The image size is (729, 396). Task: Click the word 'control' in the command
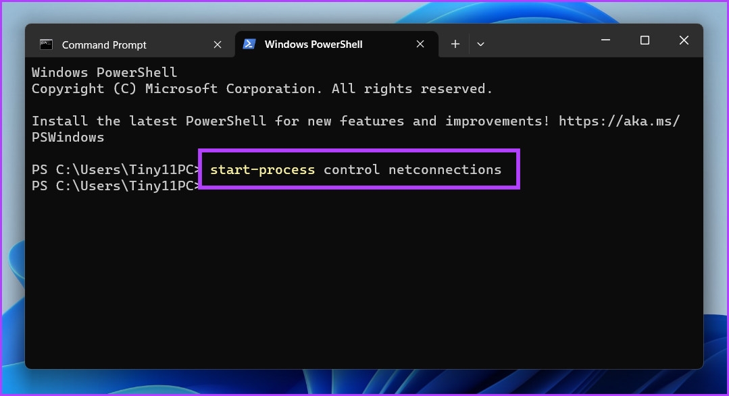pos(351,170)
